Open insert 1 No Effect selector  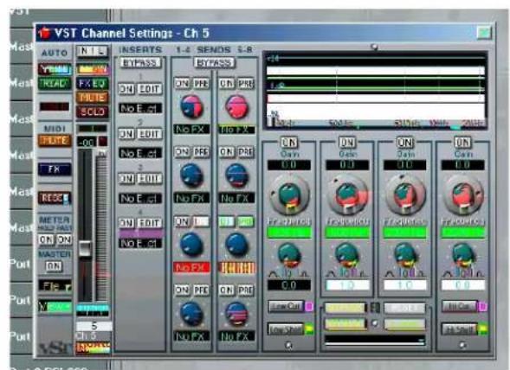pos(140,108)
